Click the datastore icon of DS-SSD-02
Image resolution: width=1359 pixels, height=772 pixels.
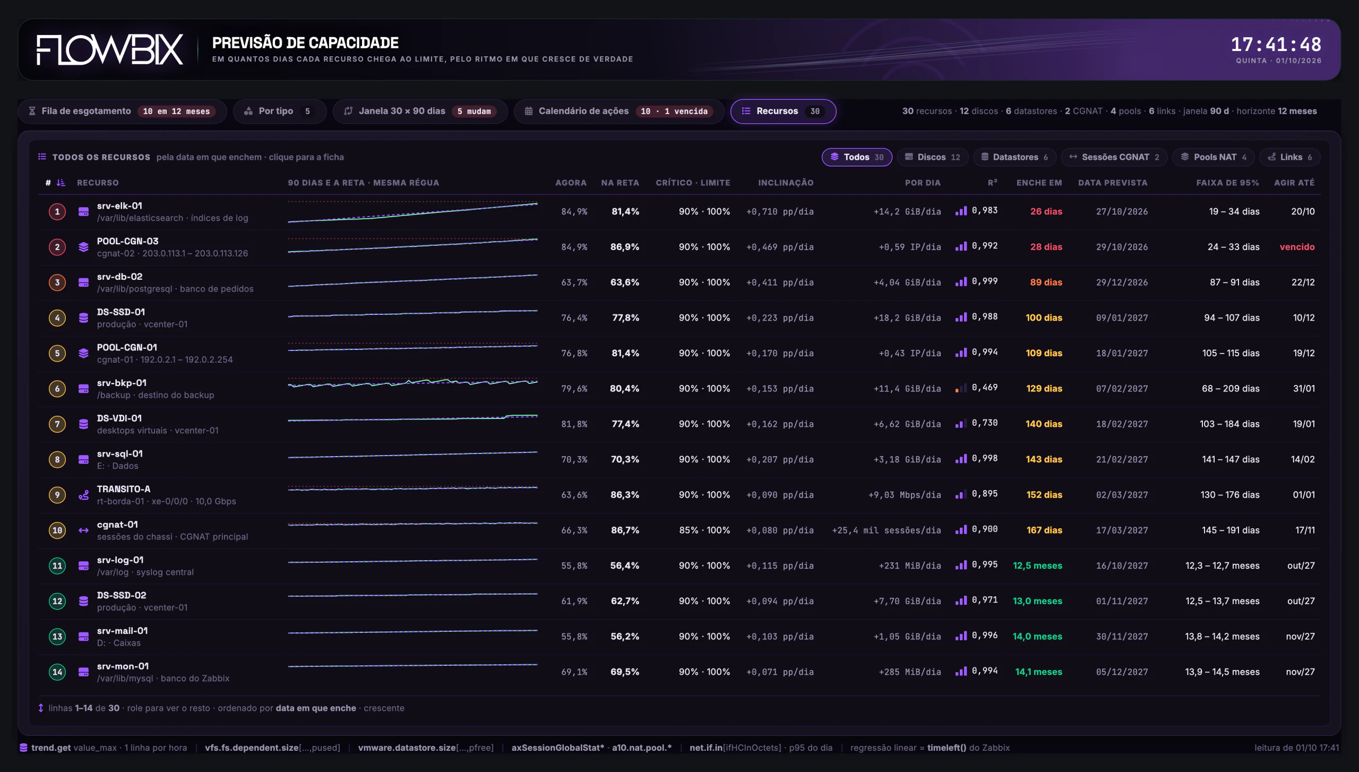coord(83,601)
